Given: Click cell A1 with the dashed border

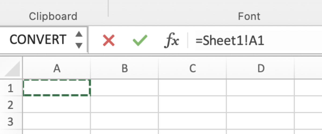Looking at the screenshot, I should pos(57,88).
